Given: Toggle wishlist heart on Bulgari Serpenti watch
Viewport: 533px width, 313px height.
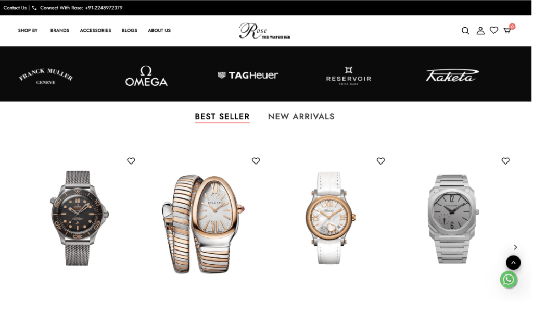Looking at the screenshot, I should point(256,160).
